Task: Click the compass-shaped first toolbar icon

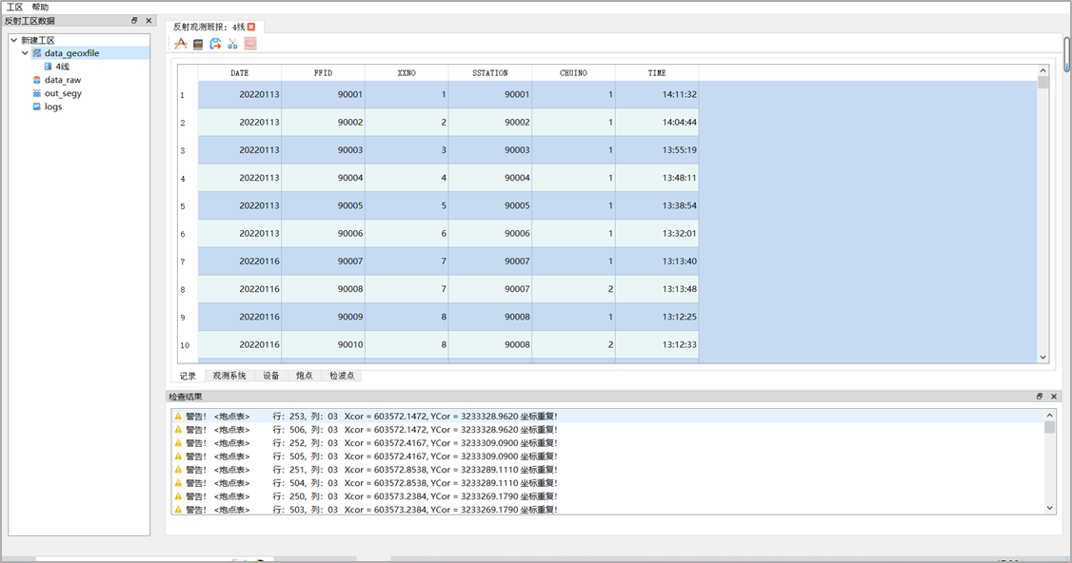Action: [x=181, y=44]
